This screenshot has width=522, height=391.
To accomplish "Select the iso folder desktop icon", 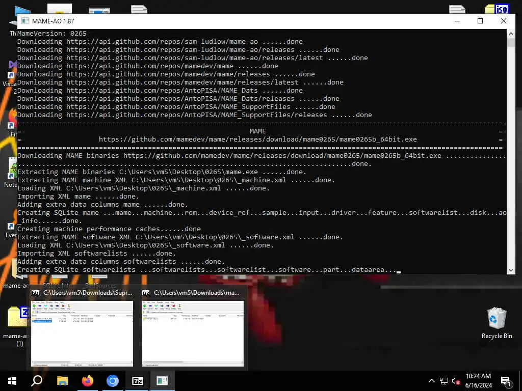I will pos(497,9).
